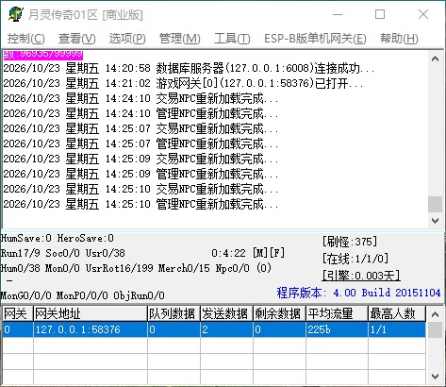Image resolution: width=446 pixels, height=387 pixels.
Task: Click the 队列数据 column header
Action: (x=173, y=313)
